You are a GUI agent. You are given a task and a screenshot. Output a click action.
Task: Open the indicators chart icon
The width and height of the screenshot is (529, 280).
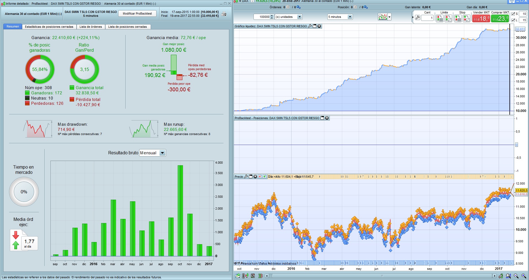coord(383,17)
